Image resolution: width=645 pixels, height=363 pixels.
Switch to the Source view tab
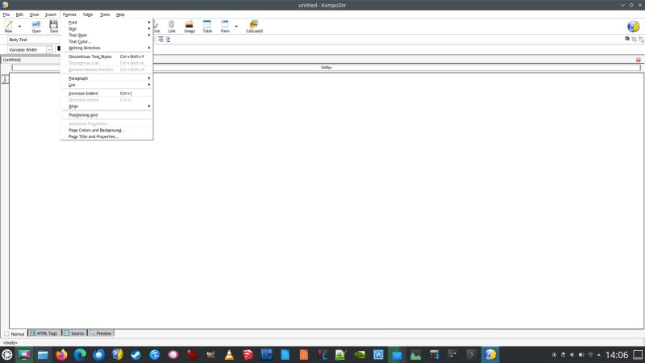coord(74,332)
